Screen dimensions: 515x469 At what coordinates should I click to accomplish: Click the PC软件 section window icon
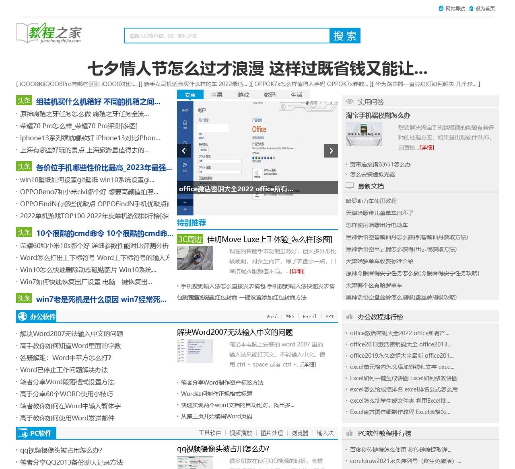tap(23, 433)
